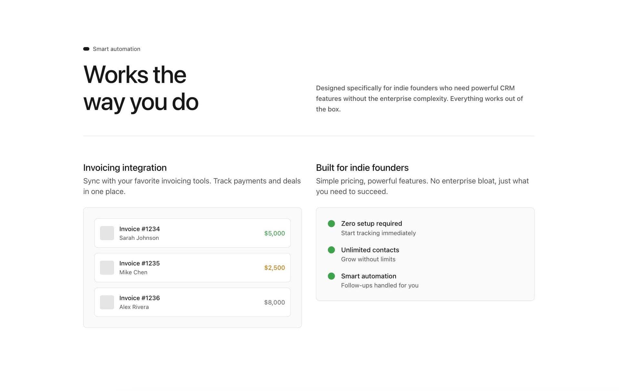Image resolution: width=619 pixels, height=391 pixels.
Task: Click the orange $2,500 amount
Action: (274, 268)
